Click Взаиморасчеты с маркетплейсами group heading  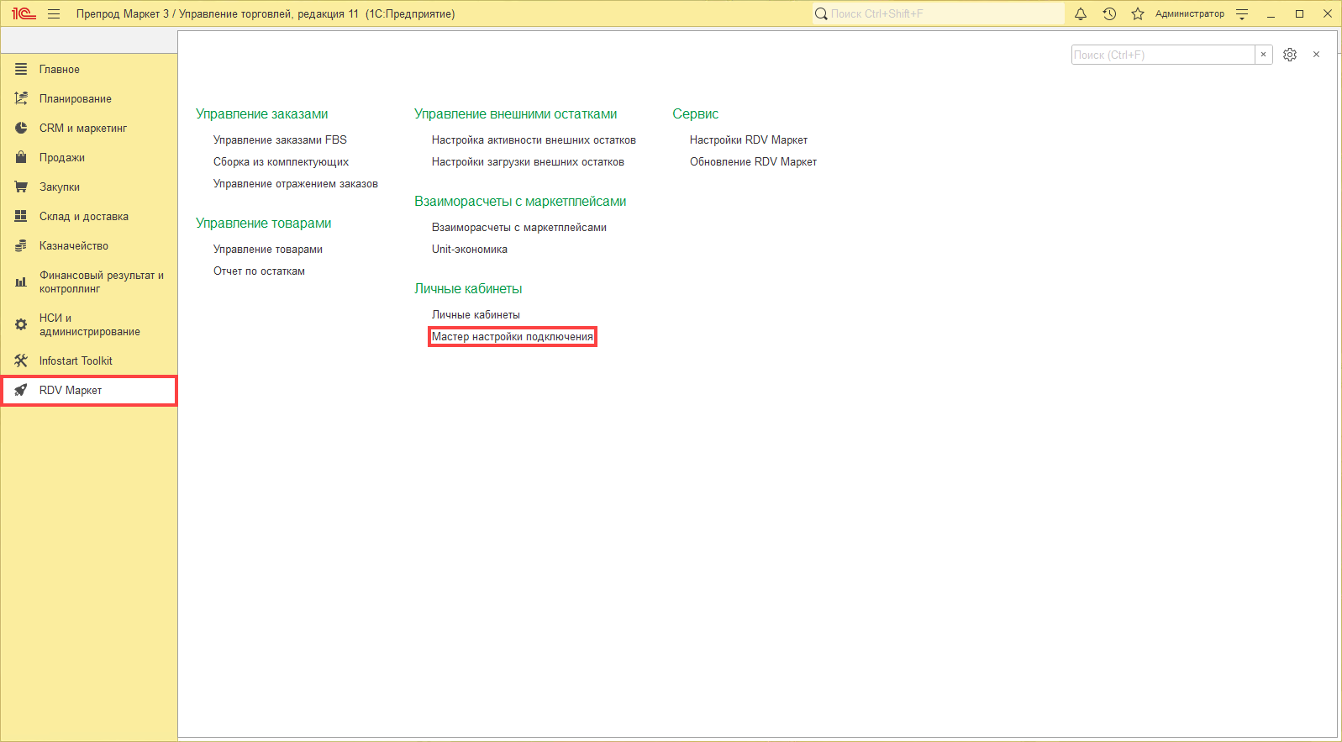(520, 201)
